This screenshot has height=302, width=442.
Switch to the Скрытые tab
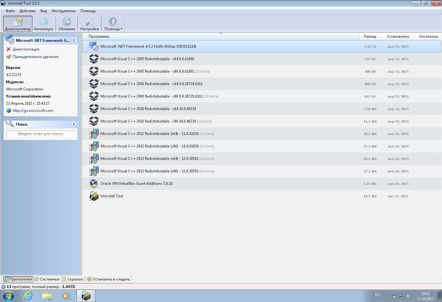point(72,279)
